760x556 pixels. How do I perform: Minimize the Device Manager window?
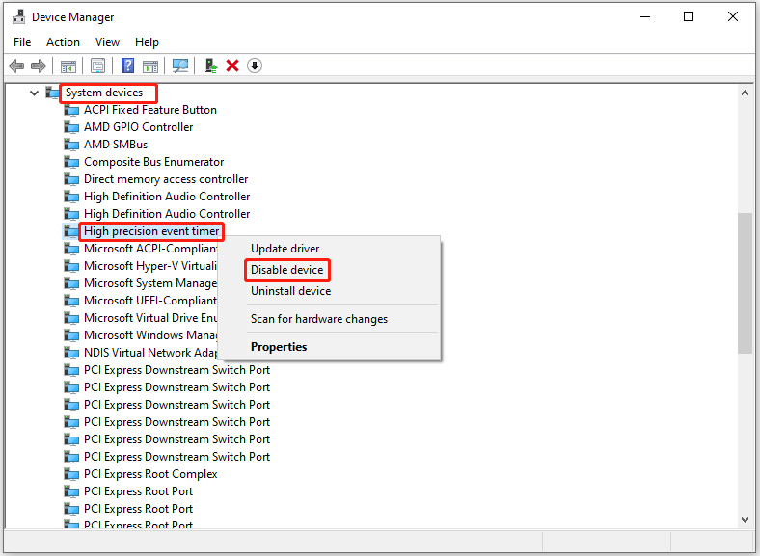645,17
